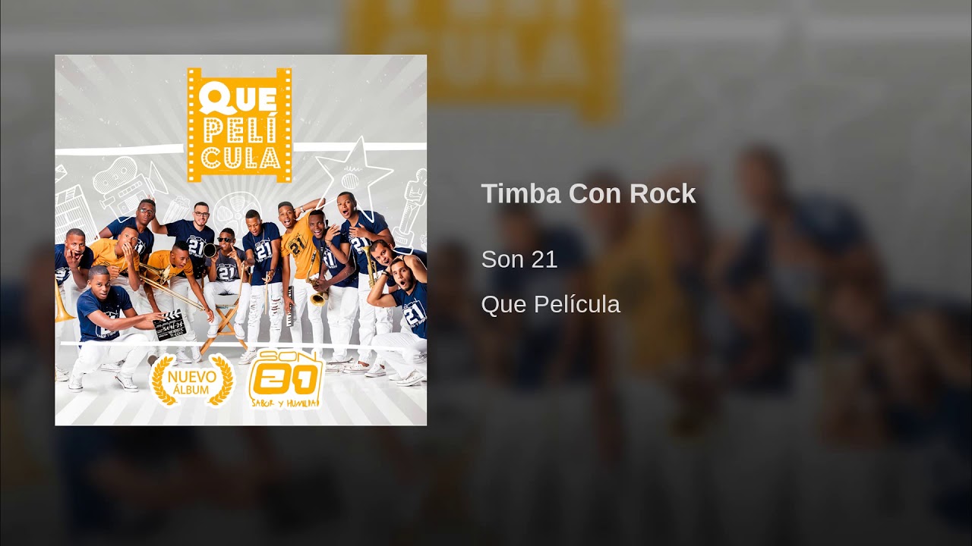
Task: Click the clapperboard held by crouching man
Action: tap(169, 326)
